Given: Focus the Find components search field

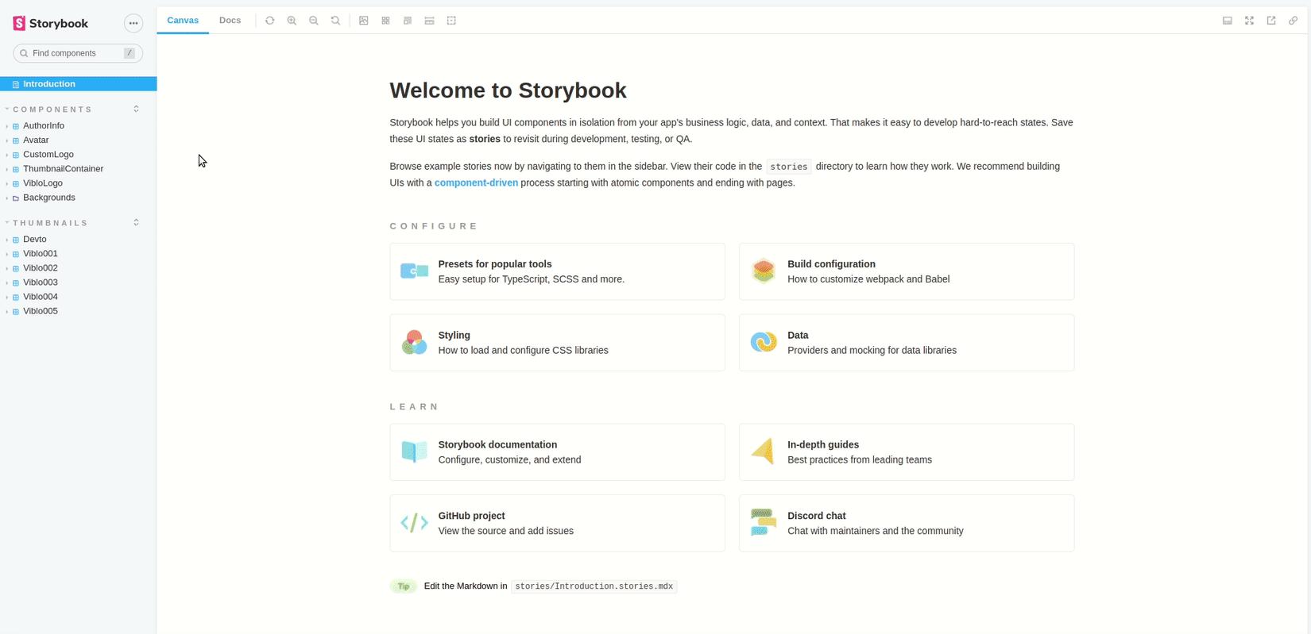Looking at the screenshot, I should pyautogui.click(x=78, y=53).
